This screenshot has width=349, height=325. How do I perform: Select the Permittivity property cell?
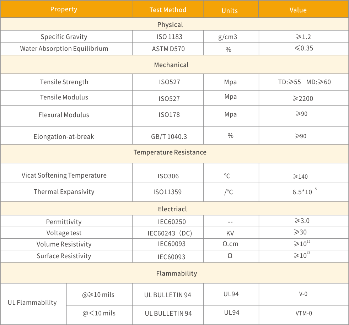click(x=64, y=222)
